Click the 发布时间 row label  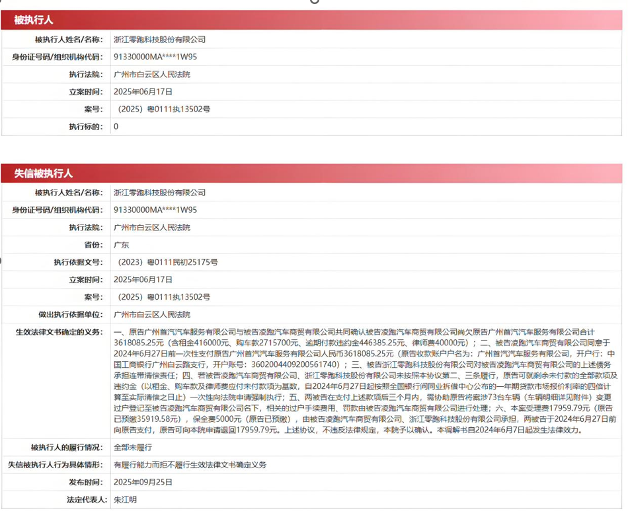(86, 483)
